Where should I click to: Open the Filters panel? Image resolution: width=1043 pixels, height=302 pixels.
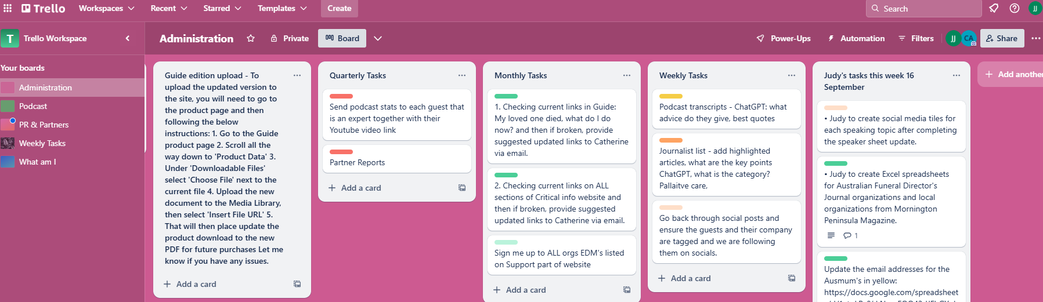coord(916,38)
